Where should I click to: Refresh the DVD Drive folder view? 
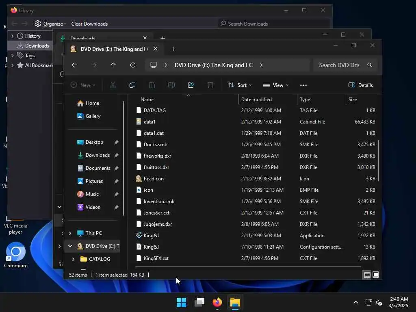(133, 65)
